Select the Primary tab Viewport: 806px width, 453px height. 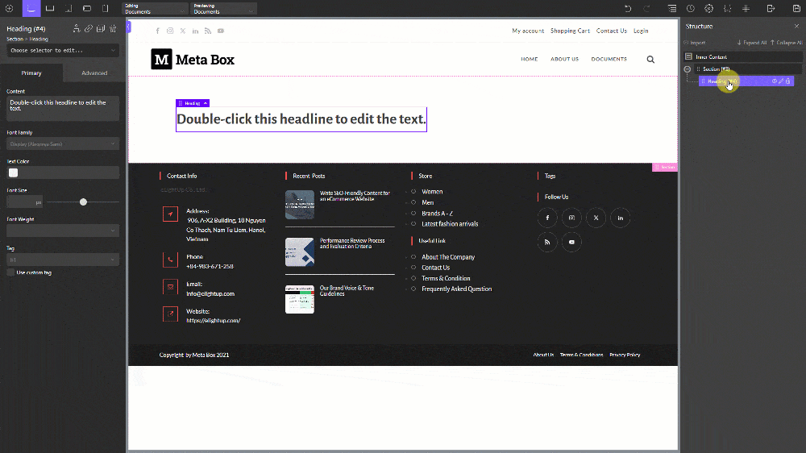point(31,73)
